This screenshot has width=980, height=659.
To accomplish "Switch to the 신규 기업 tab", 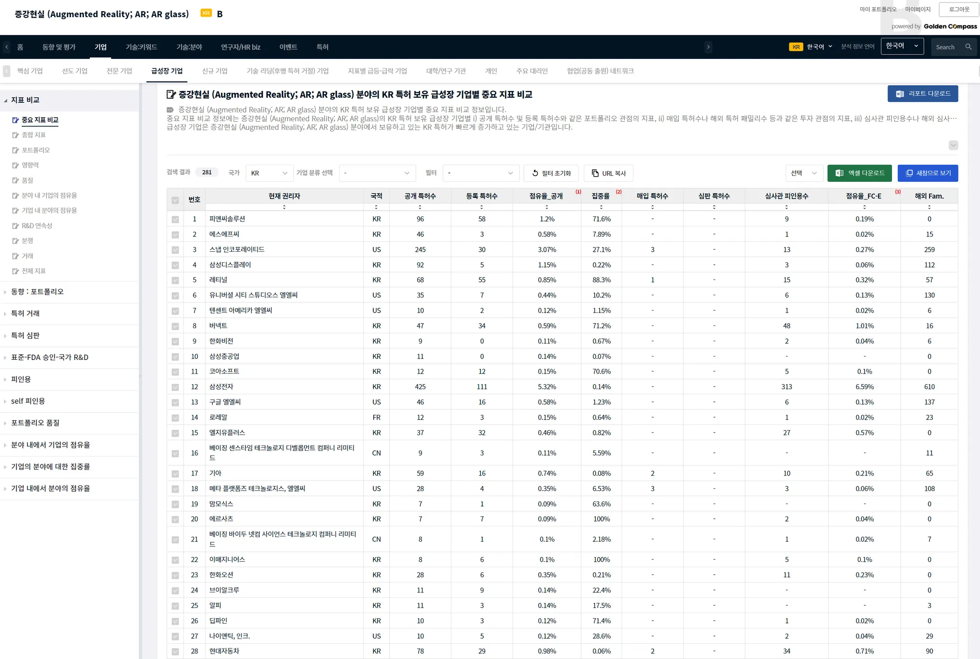I will [214, 71].
